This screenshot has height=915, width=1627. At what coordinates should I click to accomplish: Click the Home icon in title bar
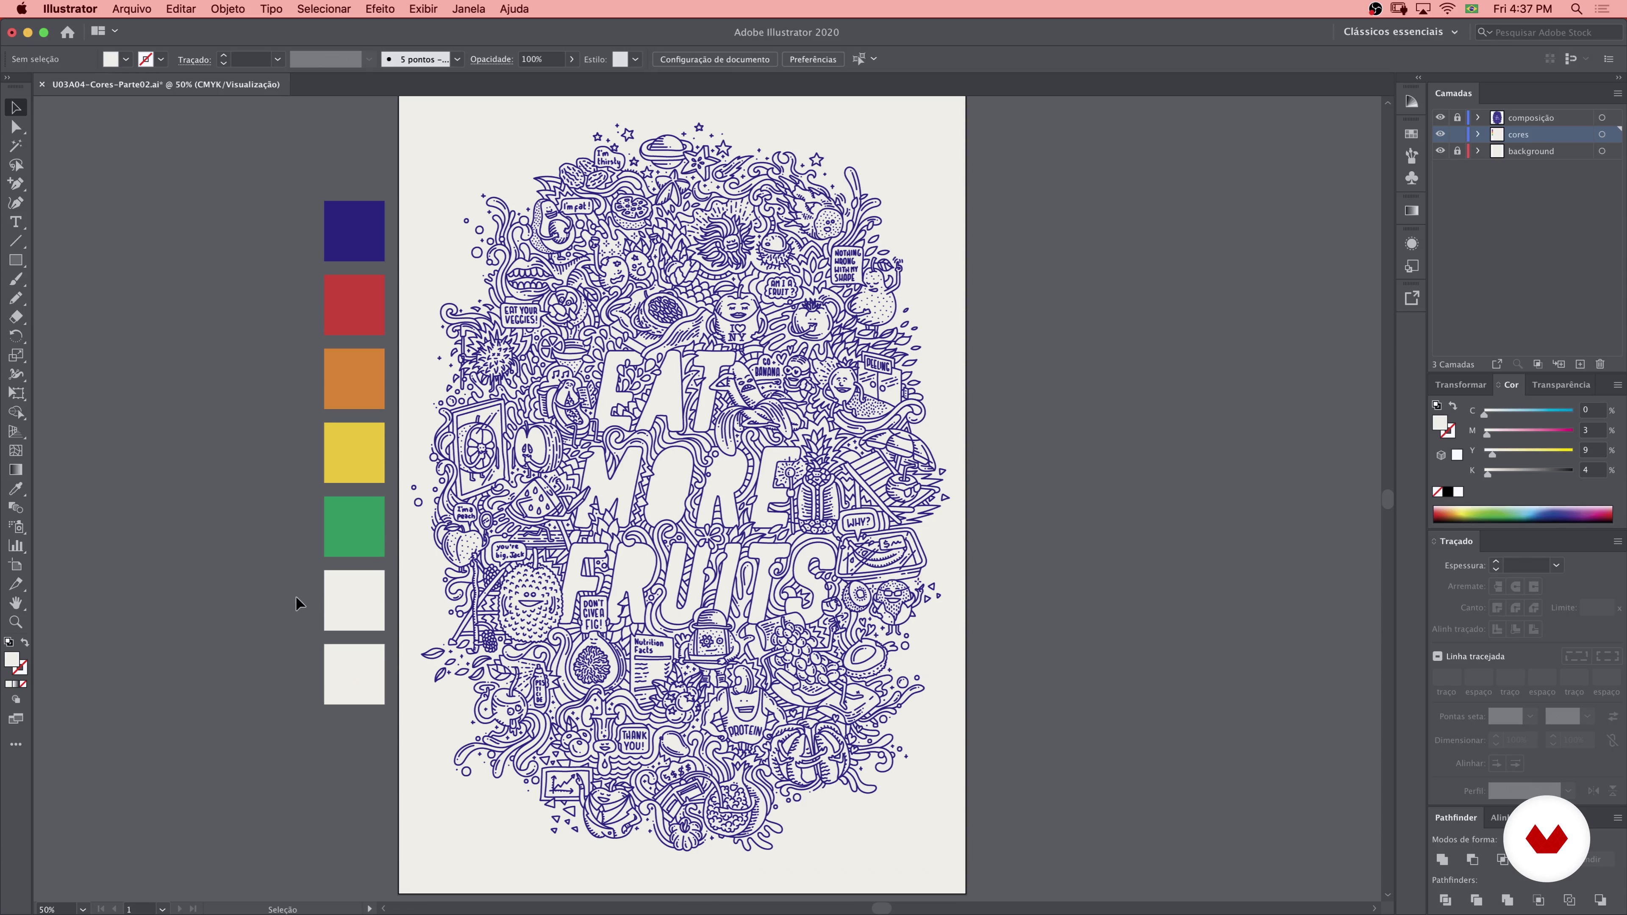pos(68,32)
